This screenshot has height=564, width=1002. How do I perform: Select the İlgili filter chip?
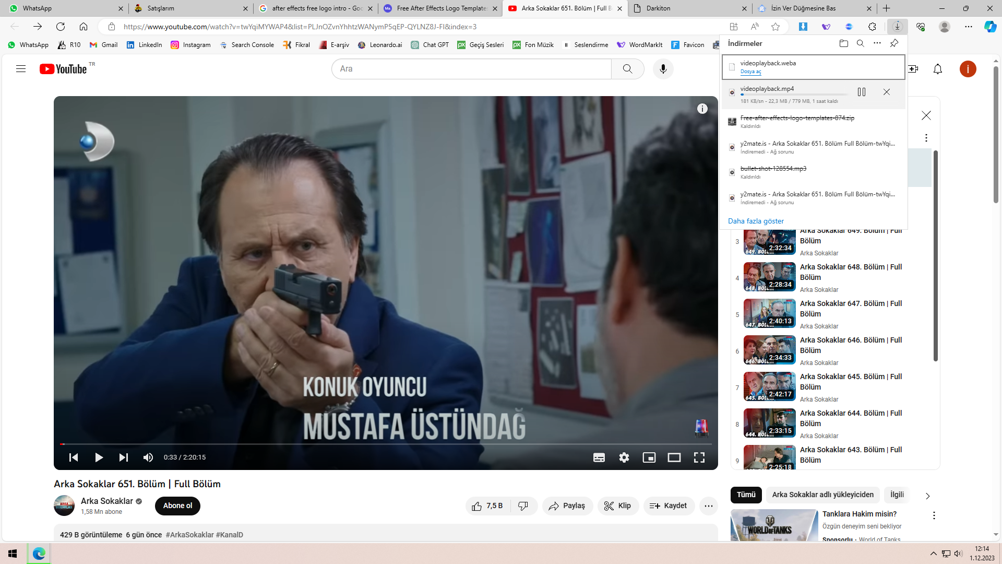897,495
